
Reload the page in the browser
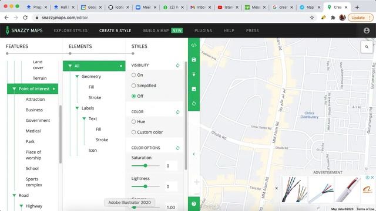pos(25,18)
